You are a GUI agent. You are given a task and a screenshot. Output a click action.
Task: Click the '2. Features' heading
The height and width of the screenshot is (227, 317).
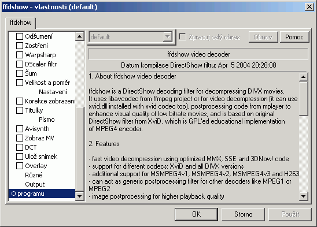tap(104, 144)
